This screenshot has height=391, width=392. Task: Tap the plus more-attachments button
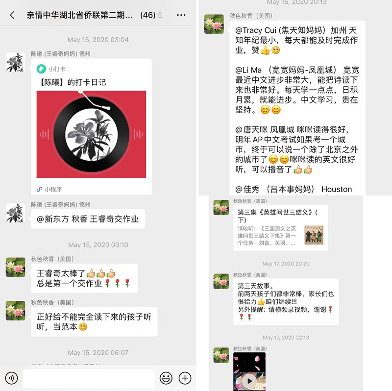[x=185, y=378]
